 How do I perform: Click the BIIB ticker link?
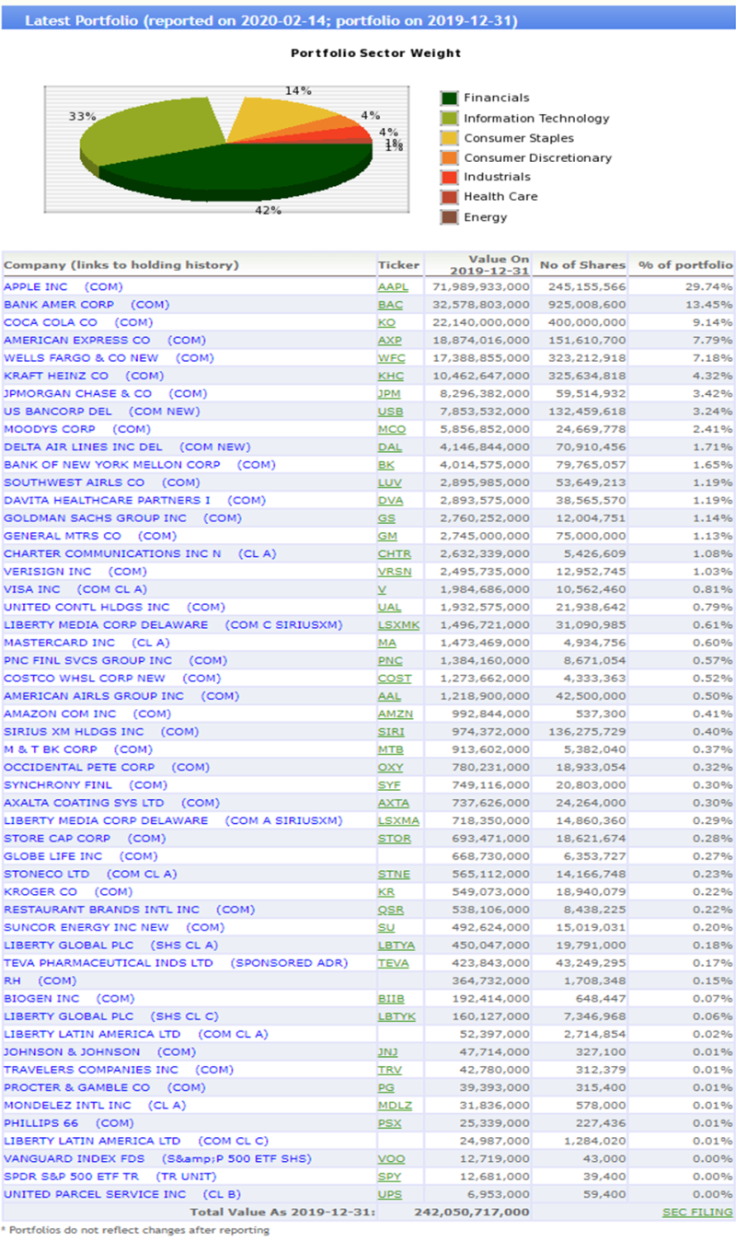[391, 998]
